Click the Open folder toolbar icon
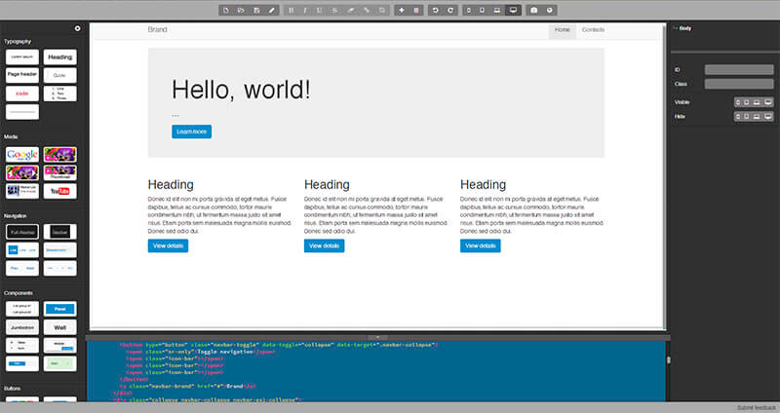 [x=241, y=11]
